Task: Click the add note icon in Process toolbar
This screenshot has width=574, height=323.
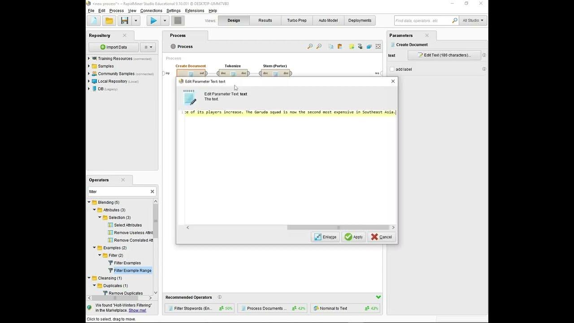Action: [352, 46]
